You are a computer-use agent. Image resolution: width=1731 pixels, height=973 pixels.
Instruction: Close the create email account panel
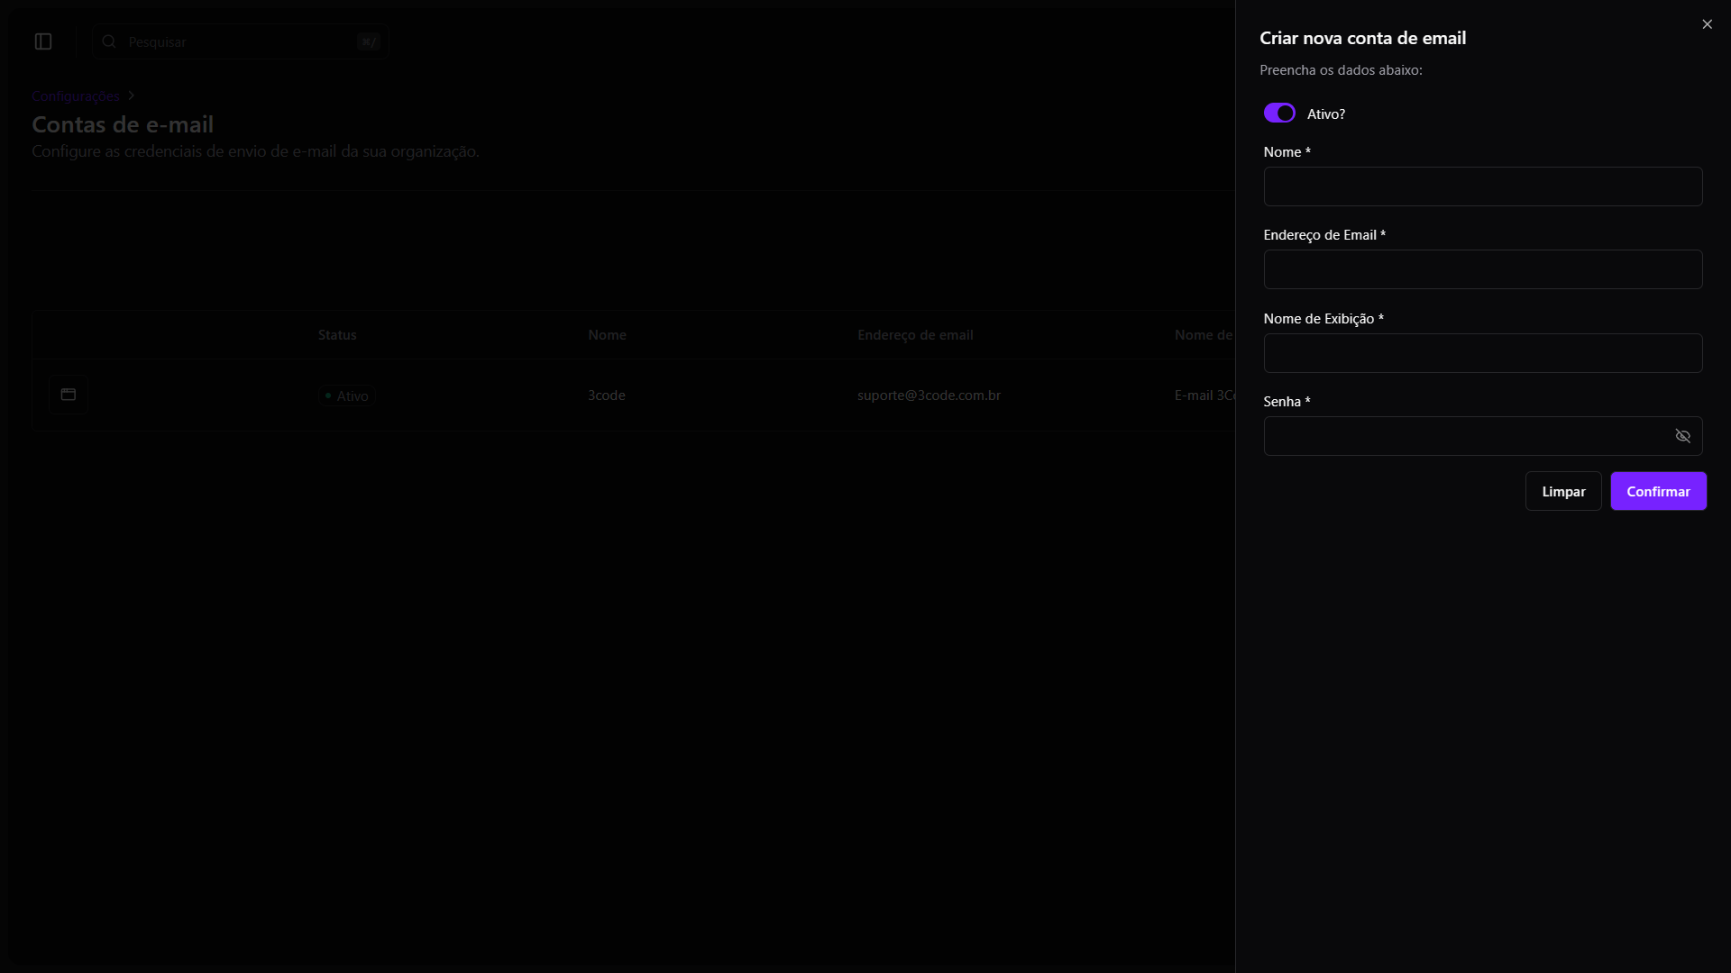point(1707,24)
